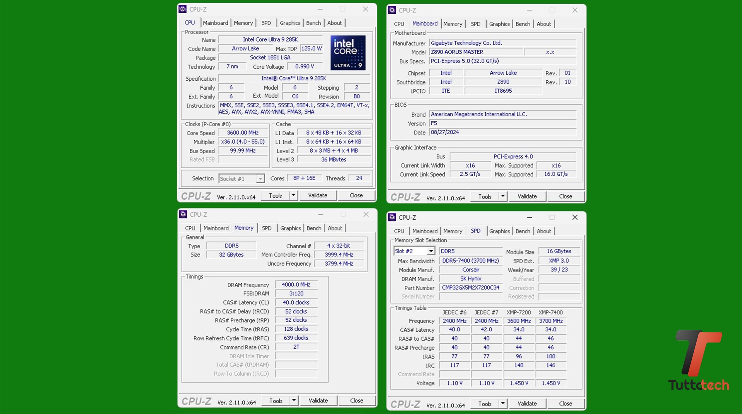Viewport: 742px width, 414px height.
Task: Click the disabled maximize button in the SPD window
Action: coord(552,217)
